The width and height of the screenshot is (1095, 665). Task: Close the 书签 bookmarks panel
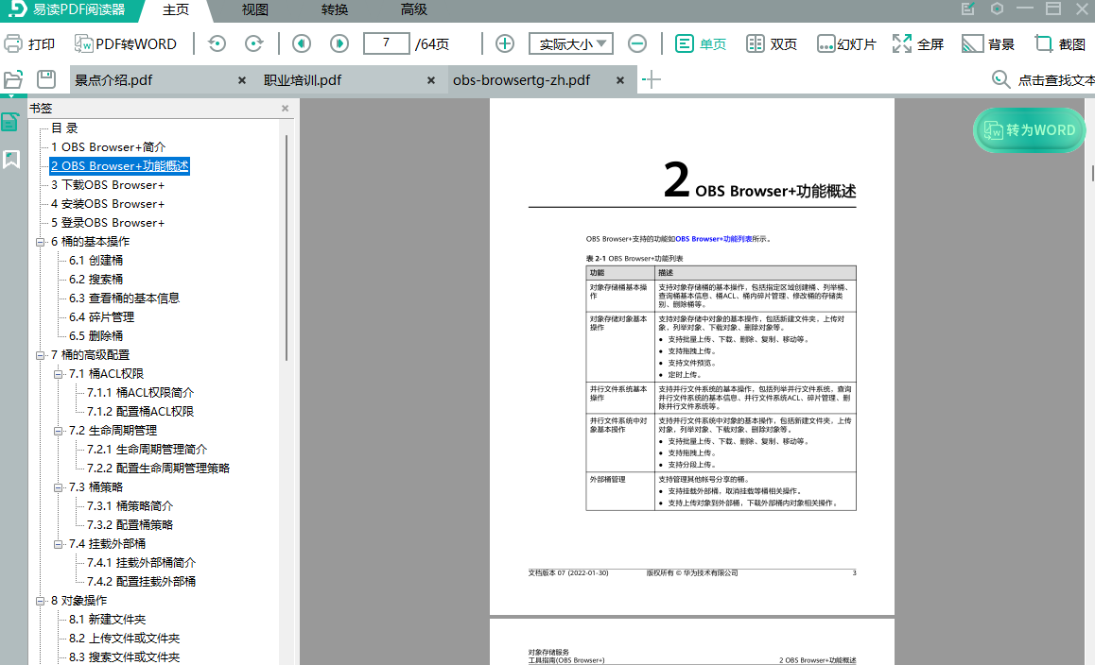[x=285, y=109]
